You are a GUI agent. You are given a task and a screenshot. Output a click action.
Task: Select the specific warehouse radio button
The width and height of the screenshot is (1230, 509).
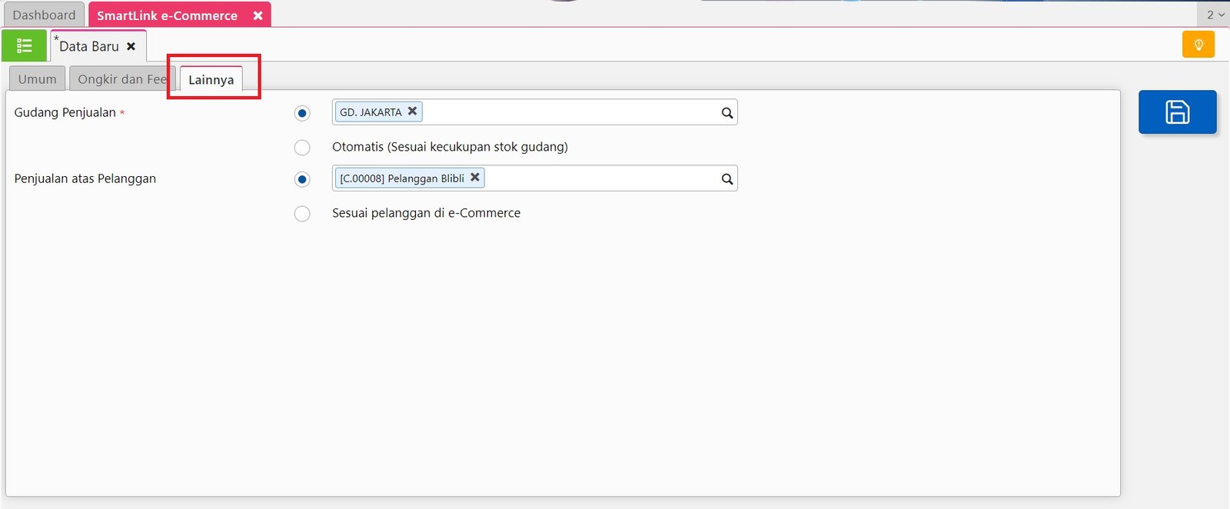click(x=302, y=114)
